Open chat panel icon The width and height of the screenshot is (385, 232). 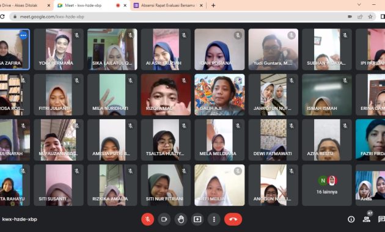coord(381,219)
